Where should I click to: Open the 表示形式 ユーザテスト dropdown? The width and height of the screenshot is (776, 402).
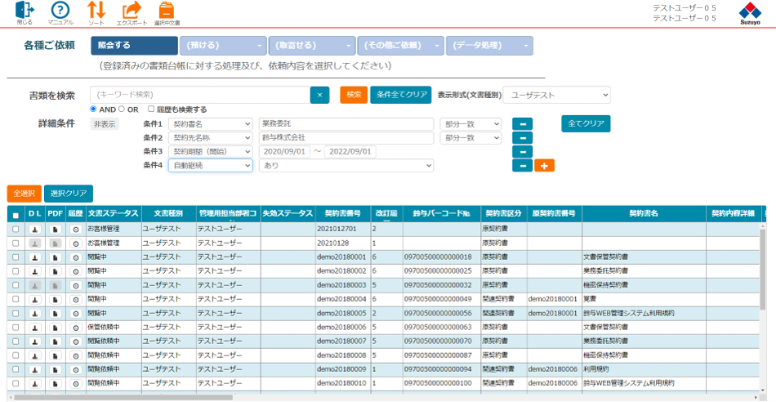(556, 95)
